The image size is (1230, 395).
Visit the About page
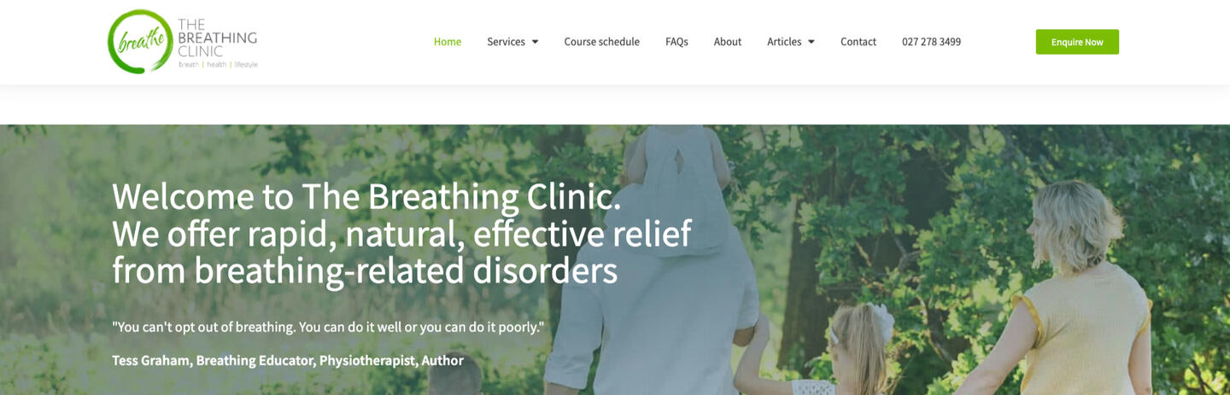[728, 42]
